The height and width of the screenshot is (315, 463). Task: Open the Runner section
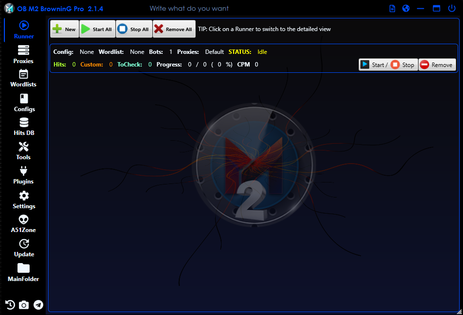(x=24, y=30)
